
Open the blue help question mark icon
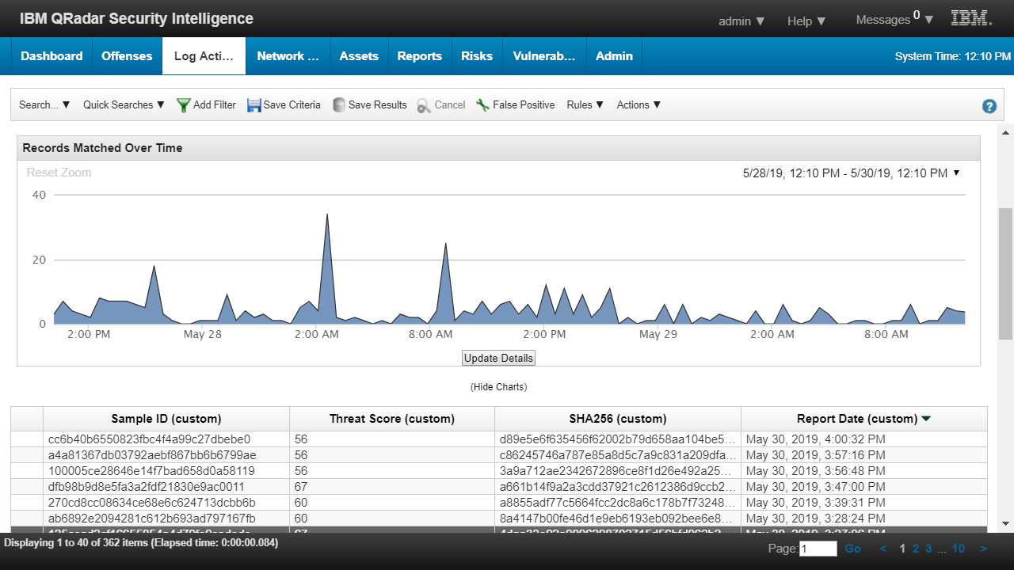coord(989,106)
